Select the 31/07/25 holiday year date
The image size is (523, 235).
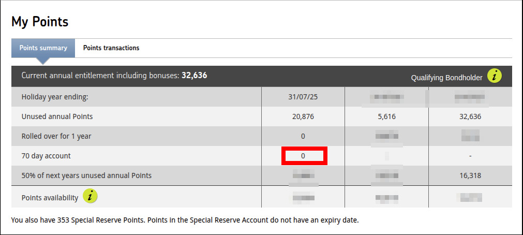303,97
